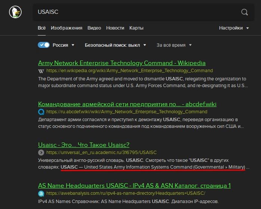The width and height of the screenshot is (261, 209).
Task: Open the Настройки settings dropdown
Action: click(x=234, y=28)
